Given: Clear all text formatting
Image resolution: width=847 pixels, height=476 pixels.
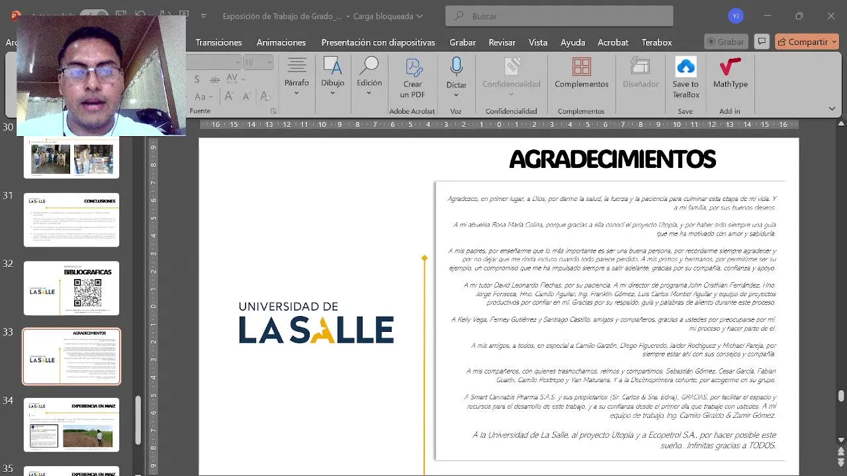Looking at the screenshot, I should [265, 96].
